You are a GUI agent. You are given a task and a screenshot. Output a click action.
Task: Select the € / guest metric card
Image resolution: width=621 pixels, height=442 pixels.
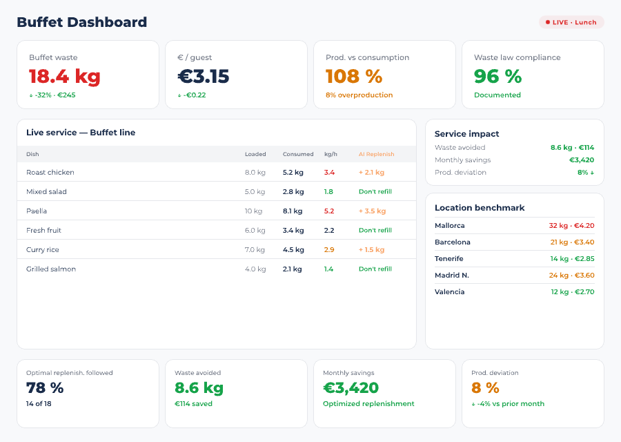click(236, 75)
